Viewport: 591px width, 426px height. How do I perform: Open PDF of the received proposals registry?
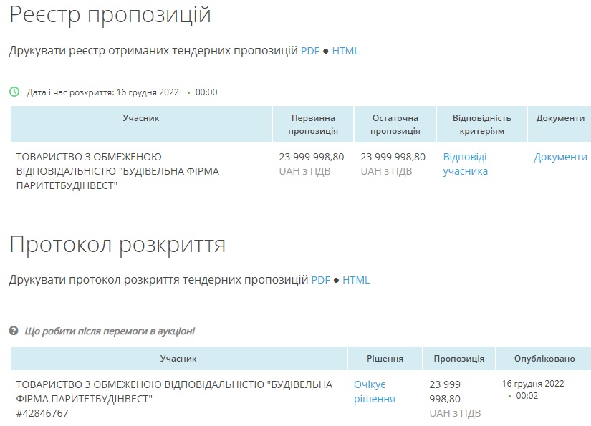click(309, 51)
